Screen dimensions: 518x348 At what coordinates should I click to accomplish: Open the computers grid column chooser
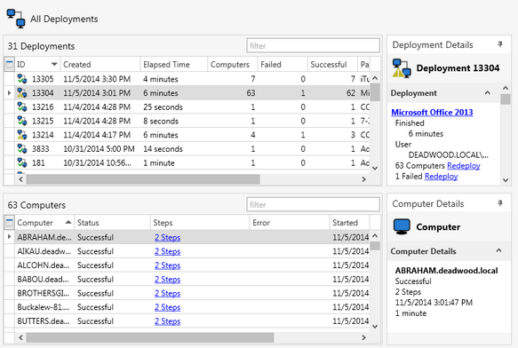click(x=9, y=223)
